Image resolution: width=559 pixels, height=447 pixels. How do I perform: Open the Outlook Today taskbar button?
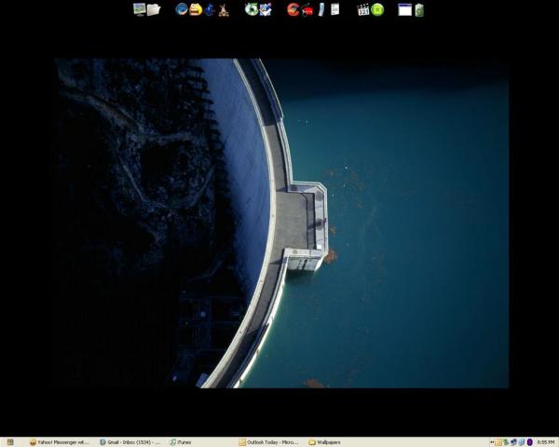tap(270, 442)
